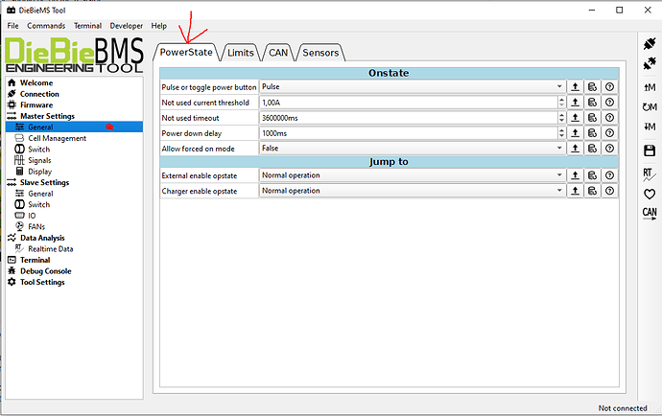The image size is (662, 416).
Task: Click the heart icon in right toolbar
Action: pyautogui.click(x=650, y=194)
